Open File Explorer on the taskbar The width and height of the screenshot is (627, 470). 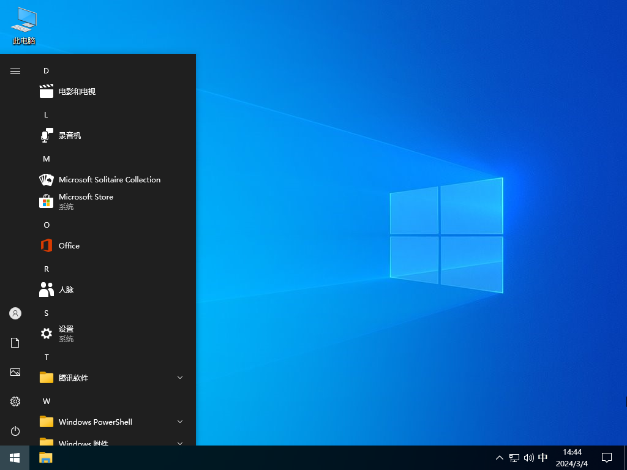pyautogui.click(x=46, y=458)
